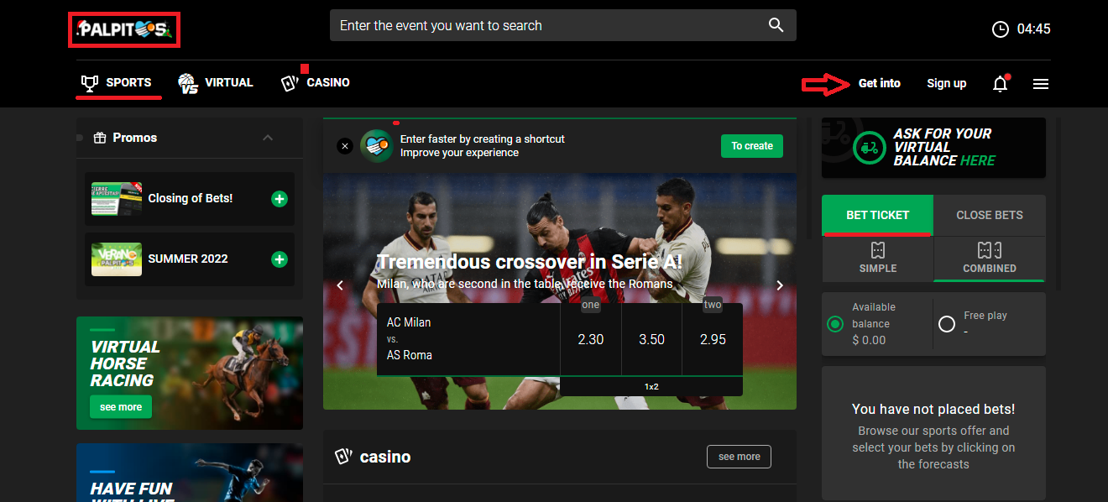Switch bet type to SIMPLE
The image size is (1108, 502).
(878, 259)
